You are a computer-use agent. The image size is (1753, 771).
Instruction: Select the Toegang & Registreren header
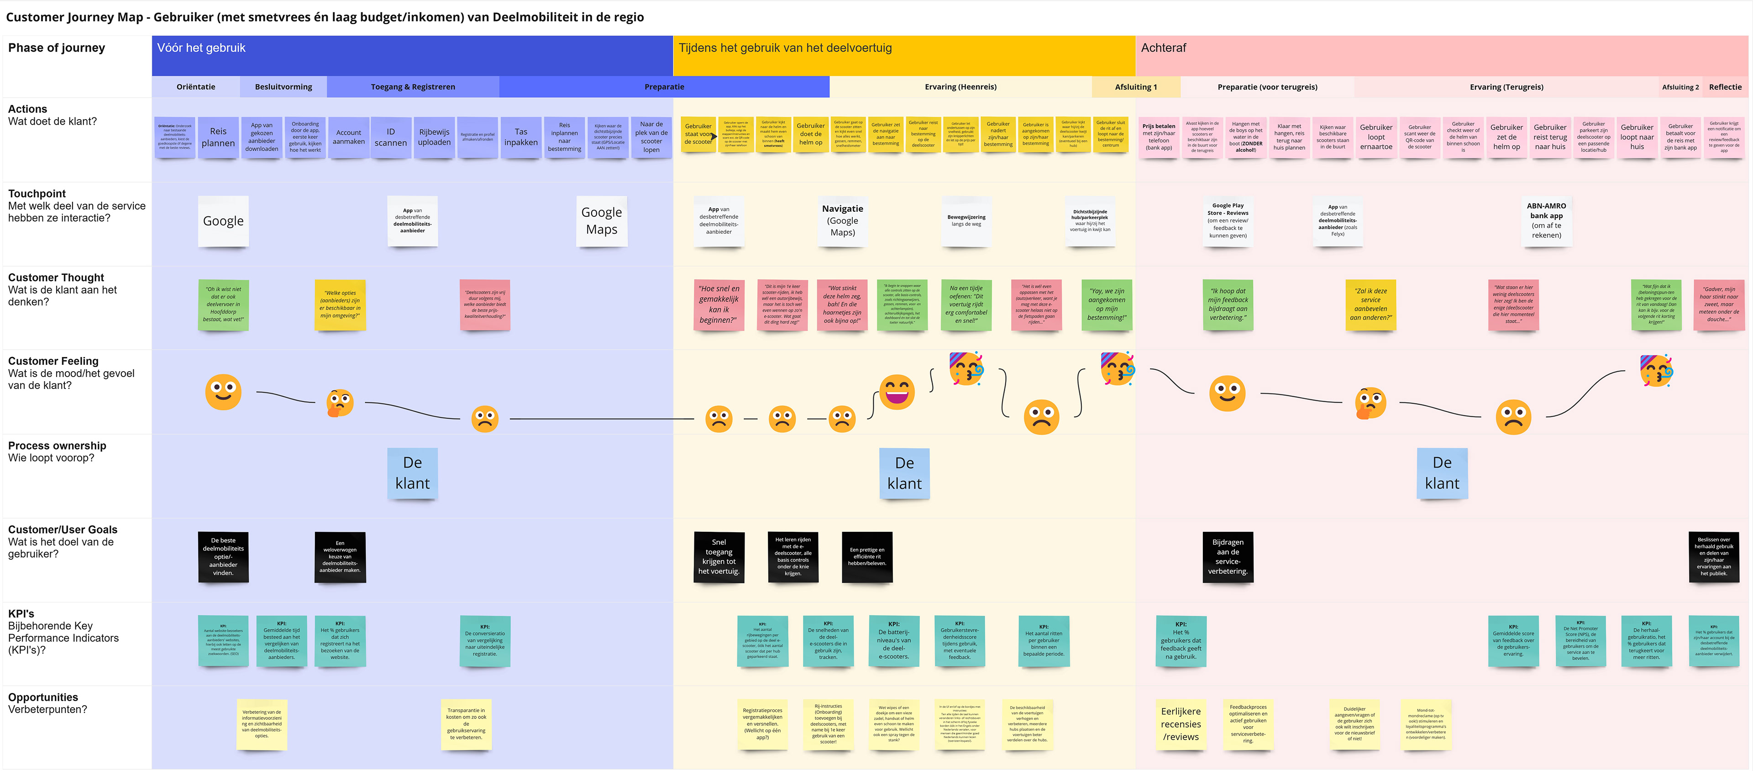(x=412, y=87)
